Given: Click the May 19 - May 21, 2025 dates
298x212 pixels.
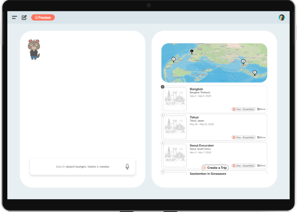Looking at the screenshot, I should [x=202, y=124].
